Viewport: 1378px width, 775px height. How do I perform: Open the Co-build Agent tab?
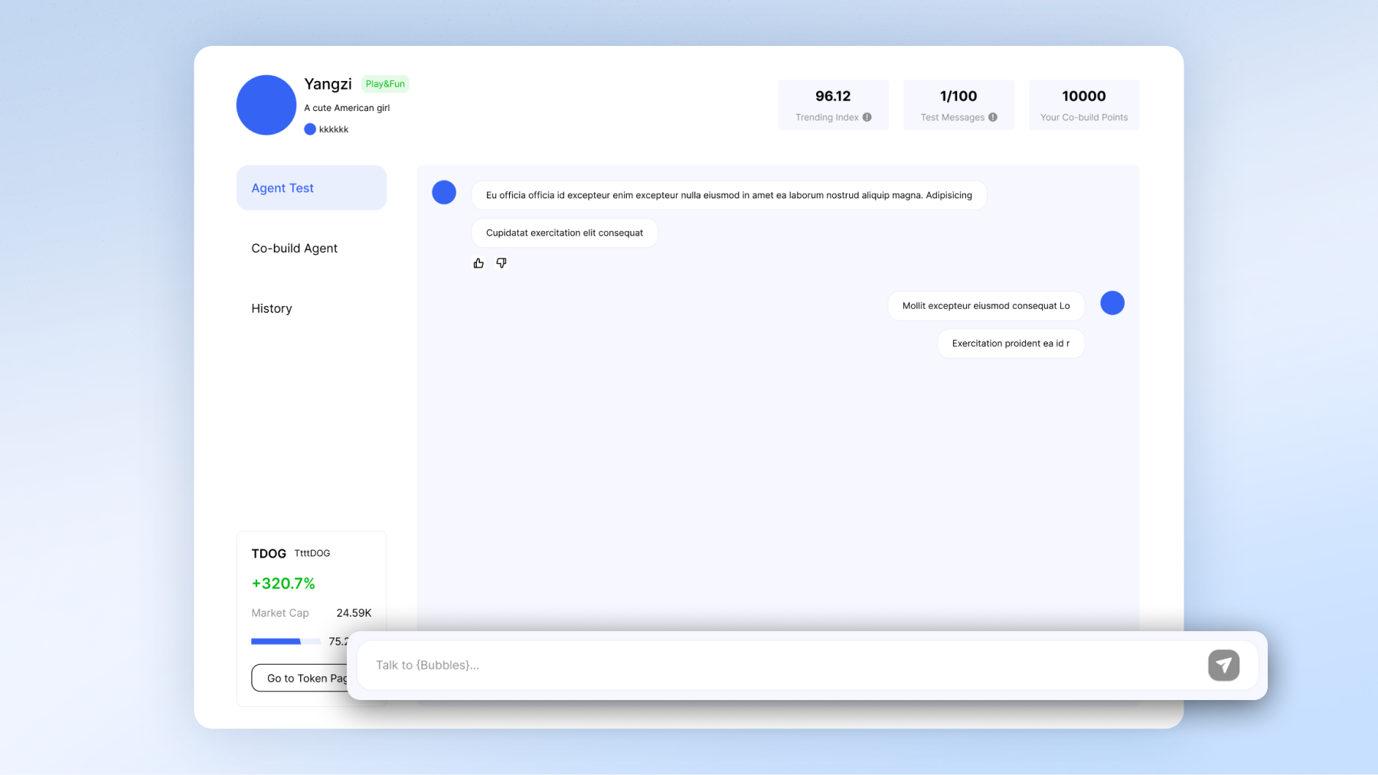click(295, 249)
